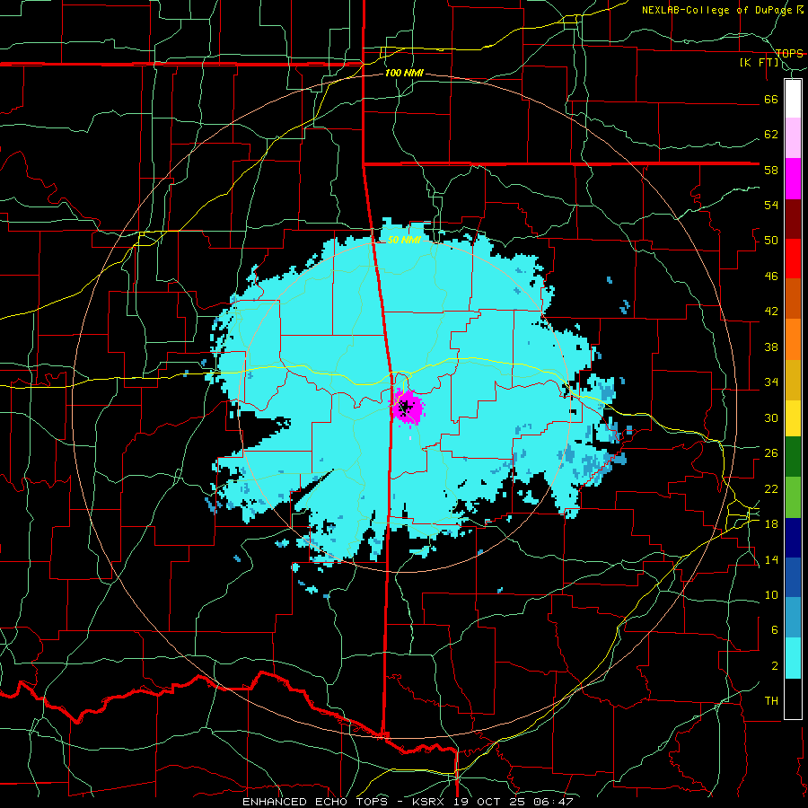Viewport: 808px width, 808px height.
Task: Click the ENHANCED ECHO TOPS caption
Action: [x=317, y=802]
